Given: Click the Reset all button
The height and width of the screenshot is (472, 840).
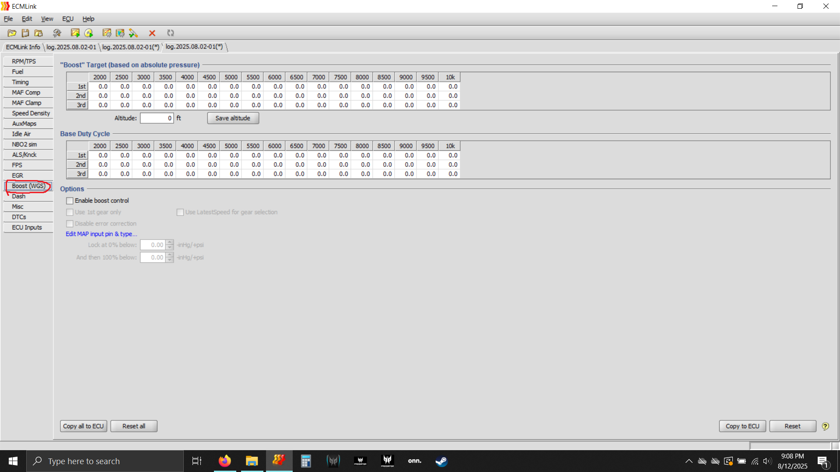Looking at the screenshot, I should 134,426.
